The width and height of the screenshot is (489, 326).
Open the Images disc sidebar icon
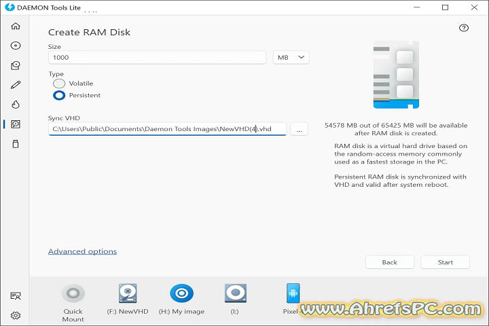click(16, 46)
